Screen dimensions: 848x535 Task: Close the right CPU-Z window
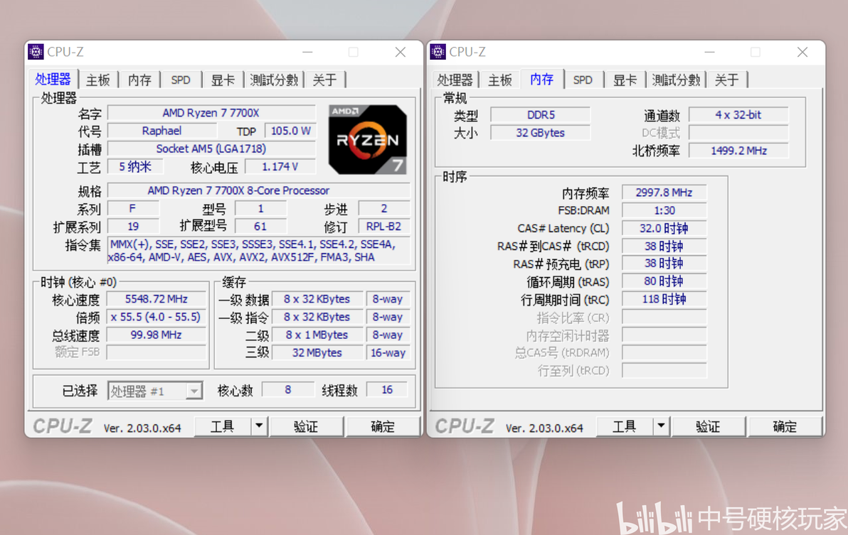(802, 52)
